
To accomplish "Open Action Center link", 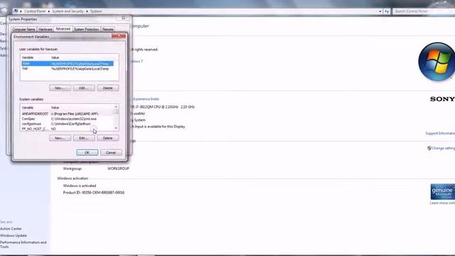I will tap(11, 229).
